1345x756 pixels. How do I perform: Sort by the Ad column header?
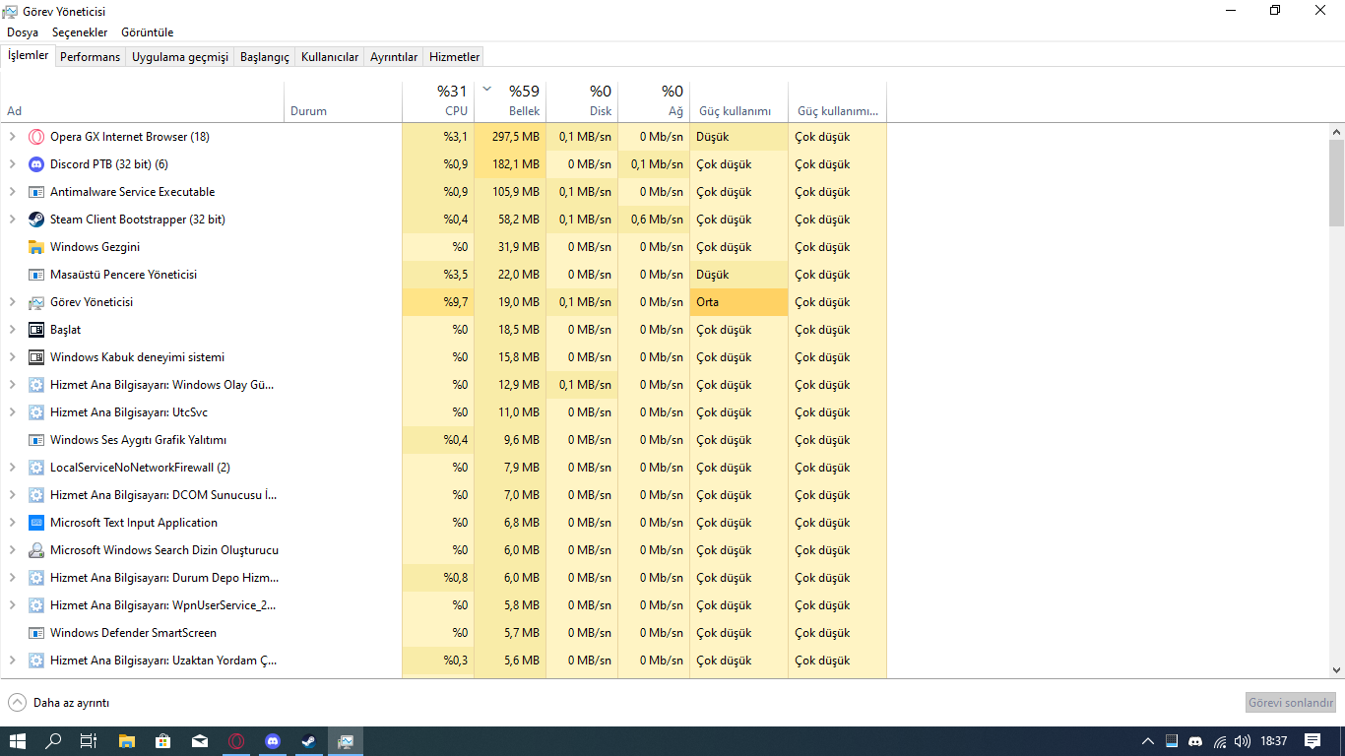pyautogui.click(x=143, y=101)
